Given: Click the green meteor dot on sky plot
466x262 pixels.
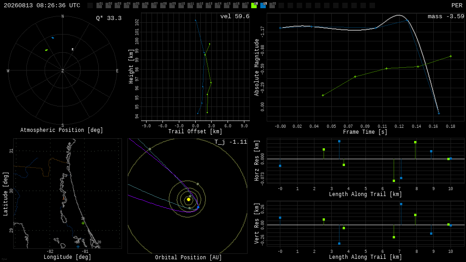Looking at the screenshot, I should click(x=46, y=50).
